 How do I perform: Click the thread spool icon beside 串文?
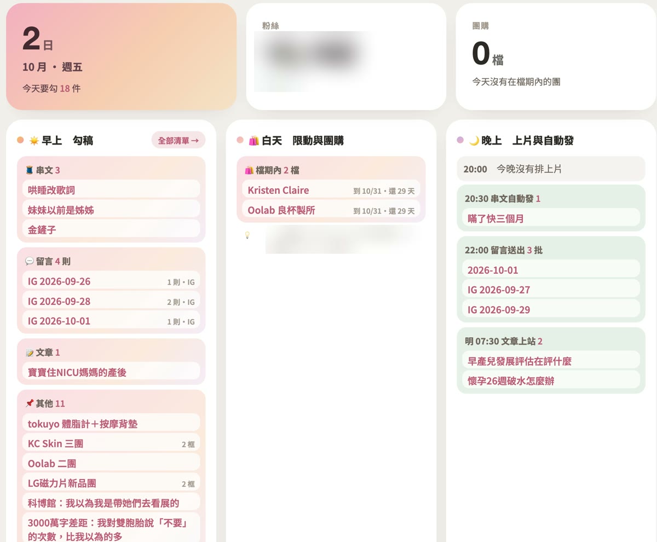(30, 170)
